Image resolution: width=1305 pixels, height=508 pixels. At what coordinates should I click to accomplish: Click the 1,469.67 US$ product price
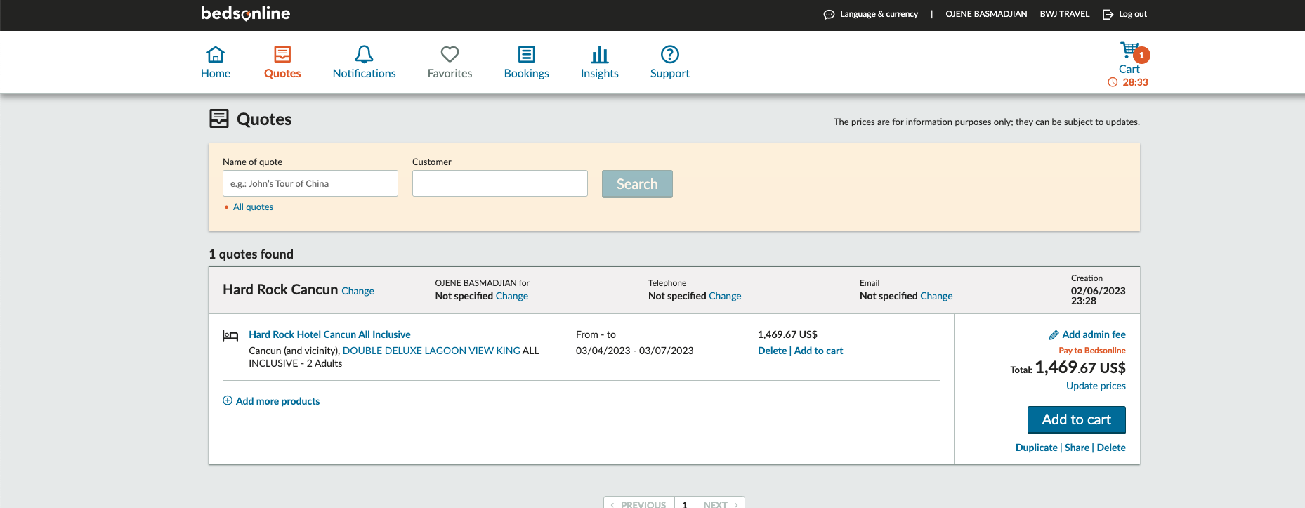coord(787,334)
